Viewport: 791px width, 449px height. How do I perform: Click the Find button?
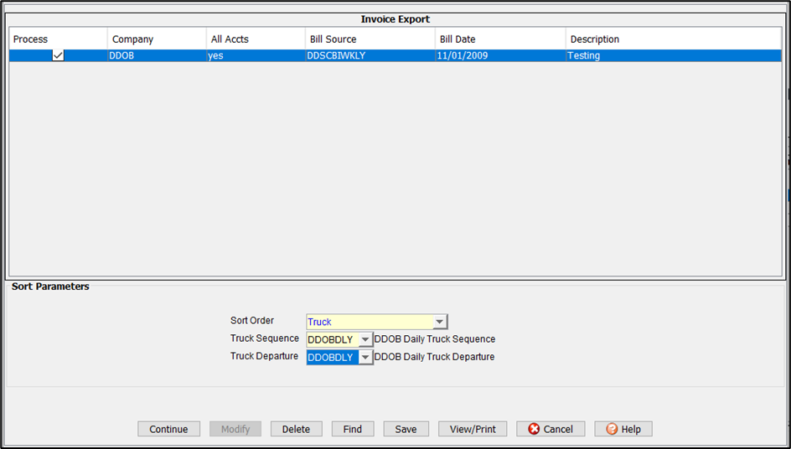coord(353,429)
